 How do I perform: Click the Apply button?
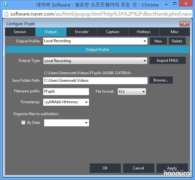click(x=172, y=168)
